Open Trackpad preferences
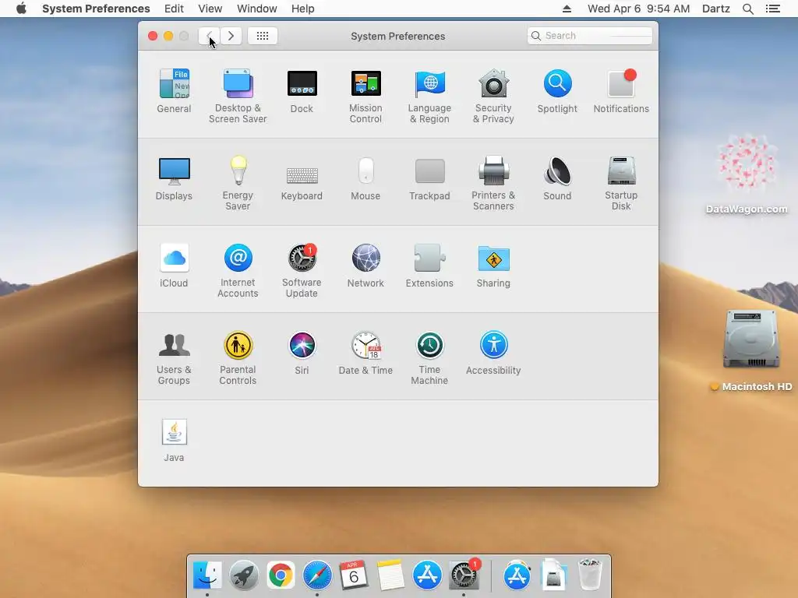This screenshot has width=798, height=598. pyautogui.click(x=429, y=179)
